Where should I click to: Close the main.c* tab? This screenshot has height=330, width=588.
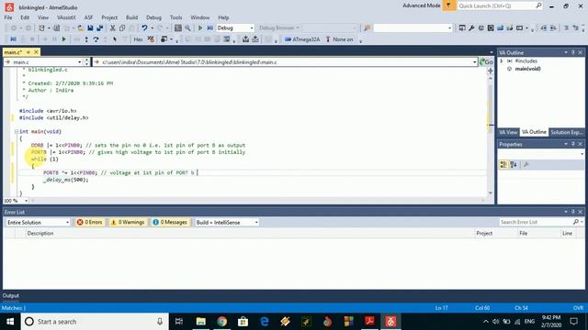36,52
